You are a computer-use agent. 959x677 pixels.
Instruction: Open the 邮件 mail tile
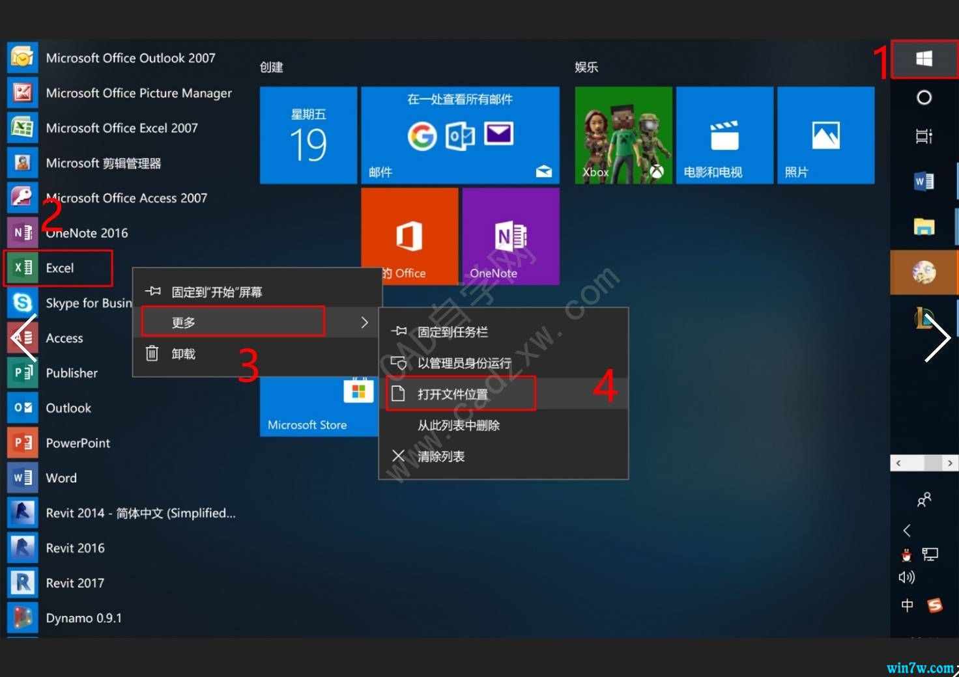pos(460,135)
